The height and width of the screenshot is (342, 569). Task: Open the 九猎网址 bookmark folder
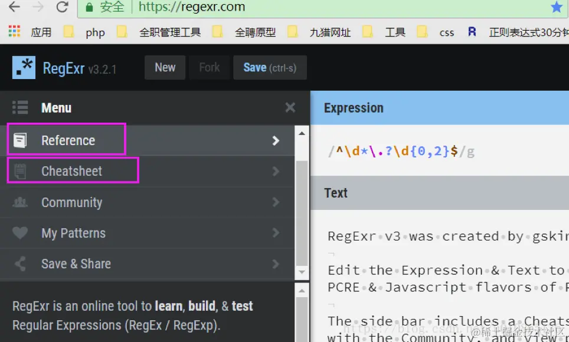tap(319, 32)
